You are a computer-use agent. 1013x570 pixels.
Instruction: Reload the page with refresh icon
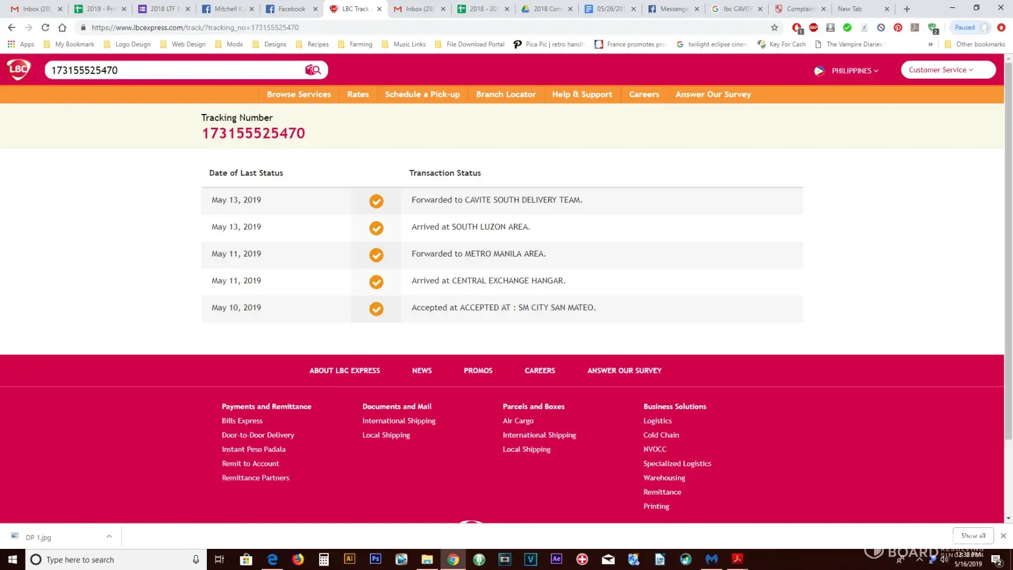(46, 27)
